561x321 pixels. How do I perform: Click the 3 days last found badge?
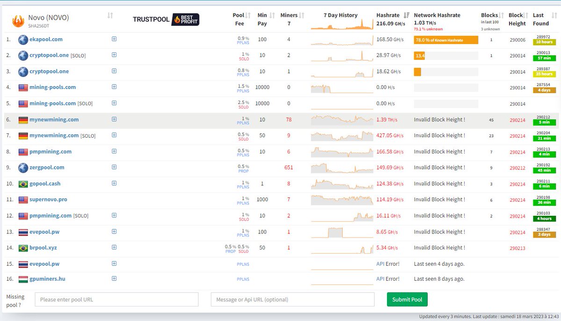tap(544, 234)
